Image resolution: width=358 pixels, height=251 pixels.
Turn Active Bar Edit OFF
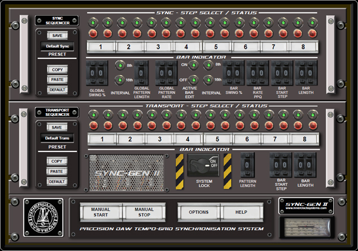[x=193, y=80]
